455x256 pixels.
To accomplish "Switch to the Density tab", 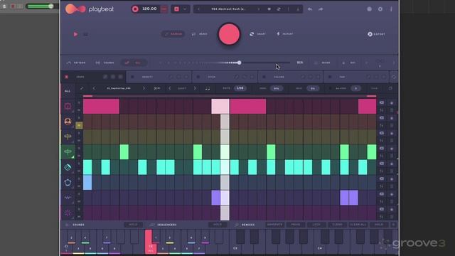I will coord(147,77).
